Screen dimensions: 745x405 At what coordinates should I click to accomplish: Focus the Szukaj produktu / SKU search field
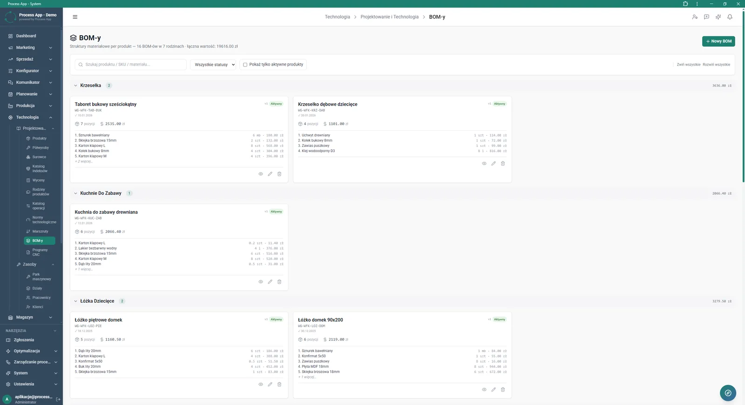point(131,65)
